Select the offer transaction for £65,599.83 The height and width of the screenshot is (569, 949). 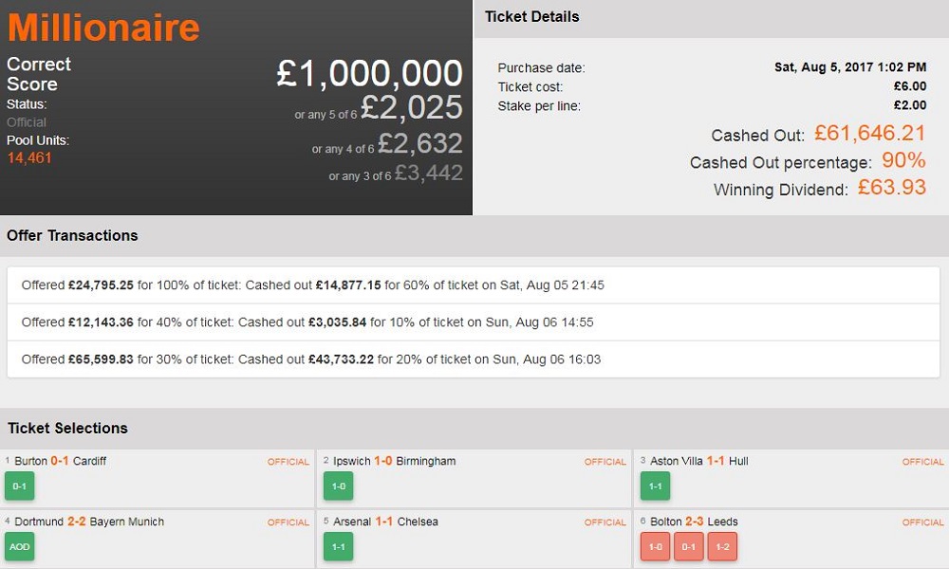[x=311, y=359]
